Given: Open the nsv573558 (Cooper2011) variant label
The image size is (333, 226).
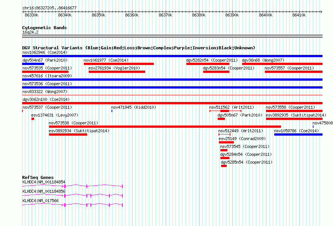Looking at the screenshot, I should click(x=290, y=107).
